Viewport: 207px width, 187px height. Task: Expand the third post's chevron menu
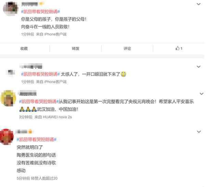(202, 94)
